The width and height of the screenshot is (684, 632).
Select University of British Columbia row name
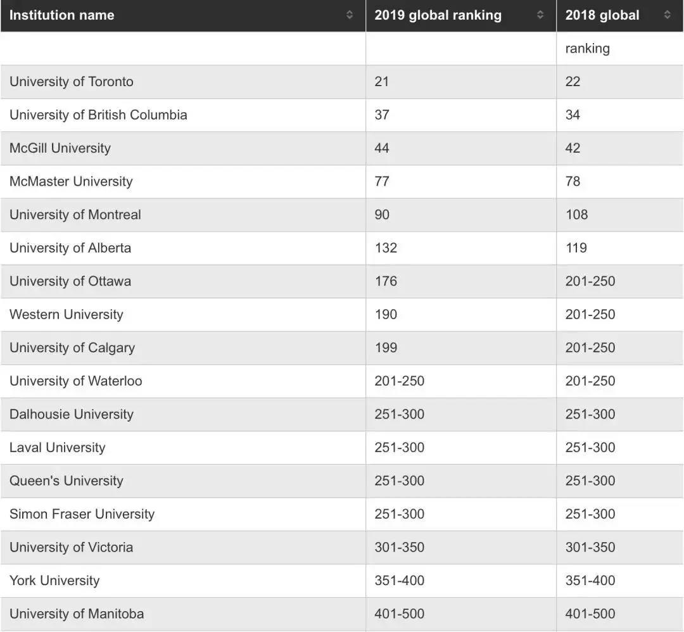pos(98,115)
